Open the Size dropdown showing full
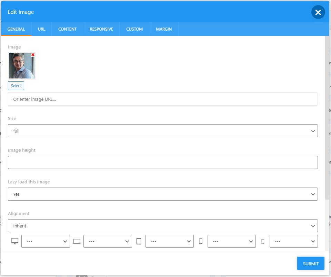This screenshot has width=331, height=277. pyautogui.click(x=163, y=131)
